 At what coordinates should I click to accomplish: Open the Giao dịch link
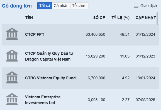148,6
